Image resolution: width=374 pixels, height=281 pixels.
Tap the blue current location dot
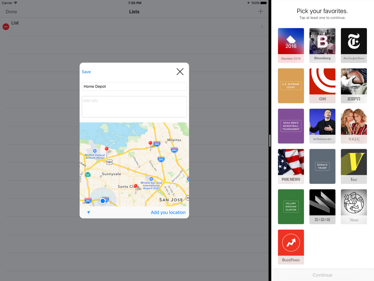point(103,201)
